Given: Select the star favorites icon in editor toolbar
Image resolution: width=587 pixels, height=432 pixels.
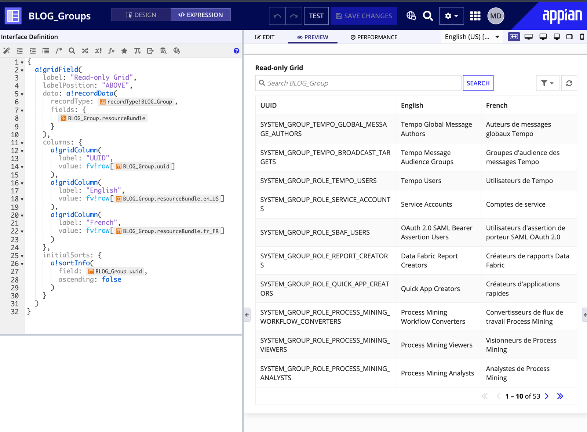Looking at the screenshot, I should coord(124,51).
